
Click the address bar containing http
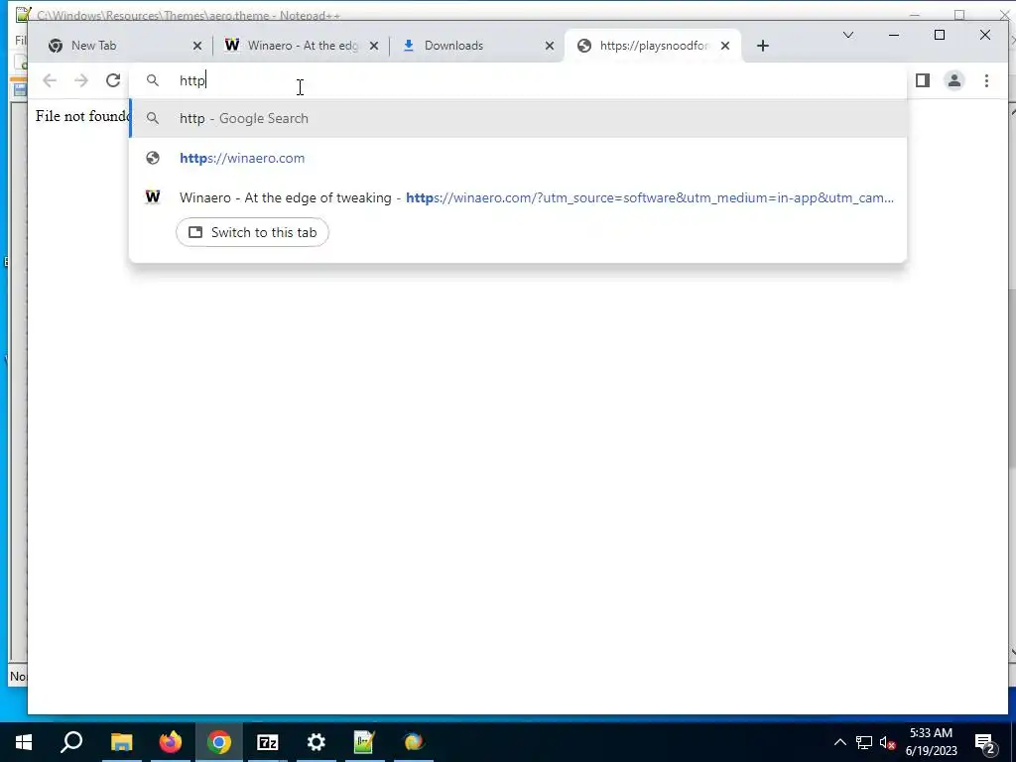[518, 80]
